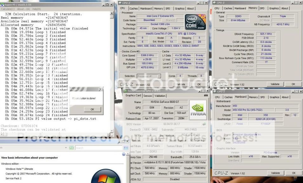
Task: Expand the address bar dropdown arrow in System window
Action: (66, 148)
